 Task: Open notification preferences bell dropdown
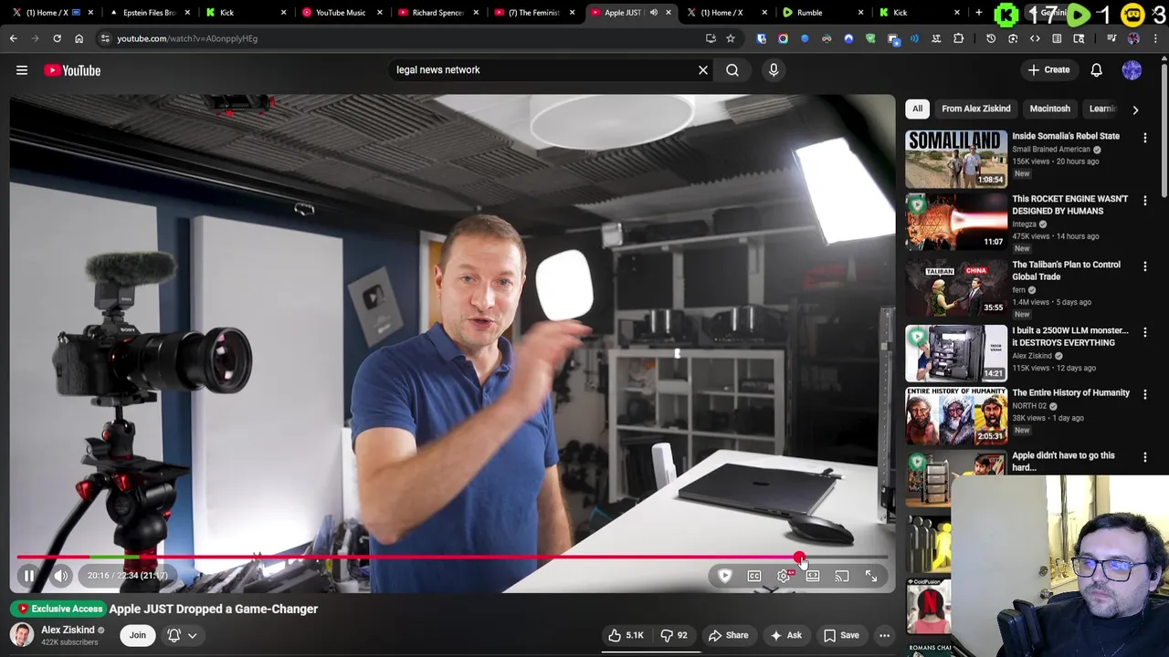(182, 635)
